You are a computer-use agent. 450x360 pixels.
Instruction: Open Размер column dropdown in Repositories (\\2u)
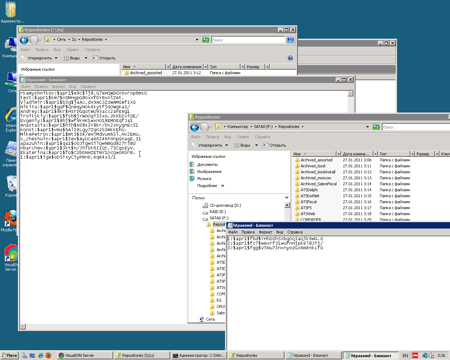[267, 66]
